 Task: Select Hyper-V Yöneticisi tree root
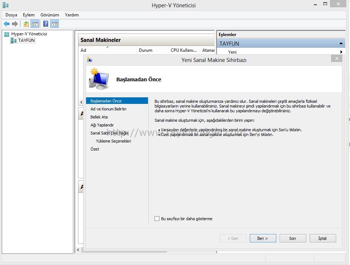[x=29, y=34]
